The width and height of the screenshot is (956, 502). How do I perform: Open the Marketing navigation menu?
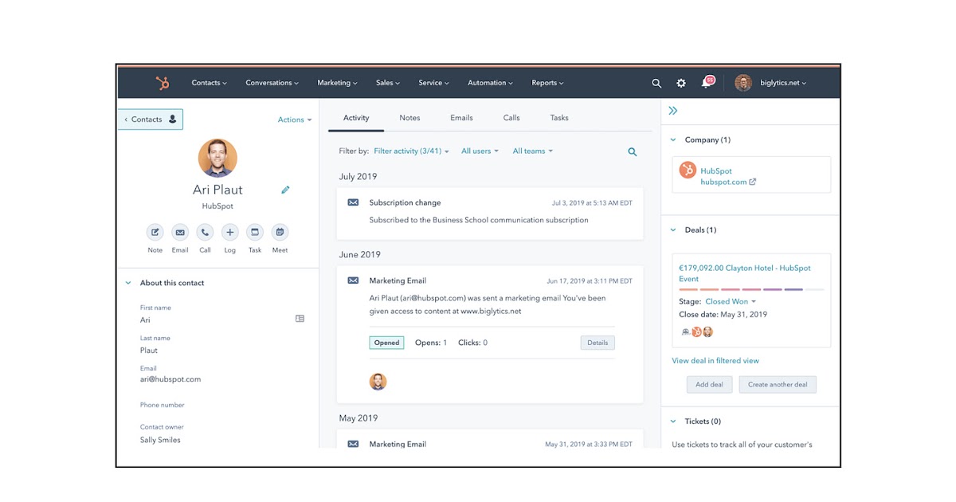click(337, 83)
